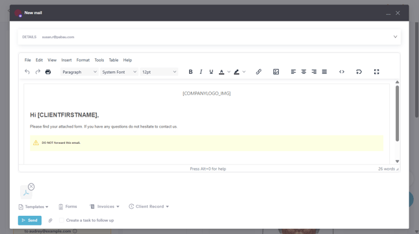Click the editor resize handle corner

tap(398, 169)
